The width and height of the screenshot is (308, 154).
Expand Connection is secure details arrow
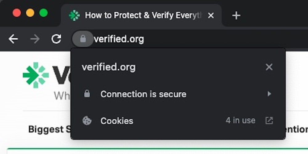(x=269, y=94)
